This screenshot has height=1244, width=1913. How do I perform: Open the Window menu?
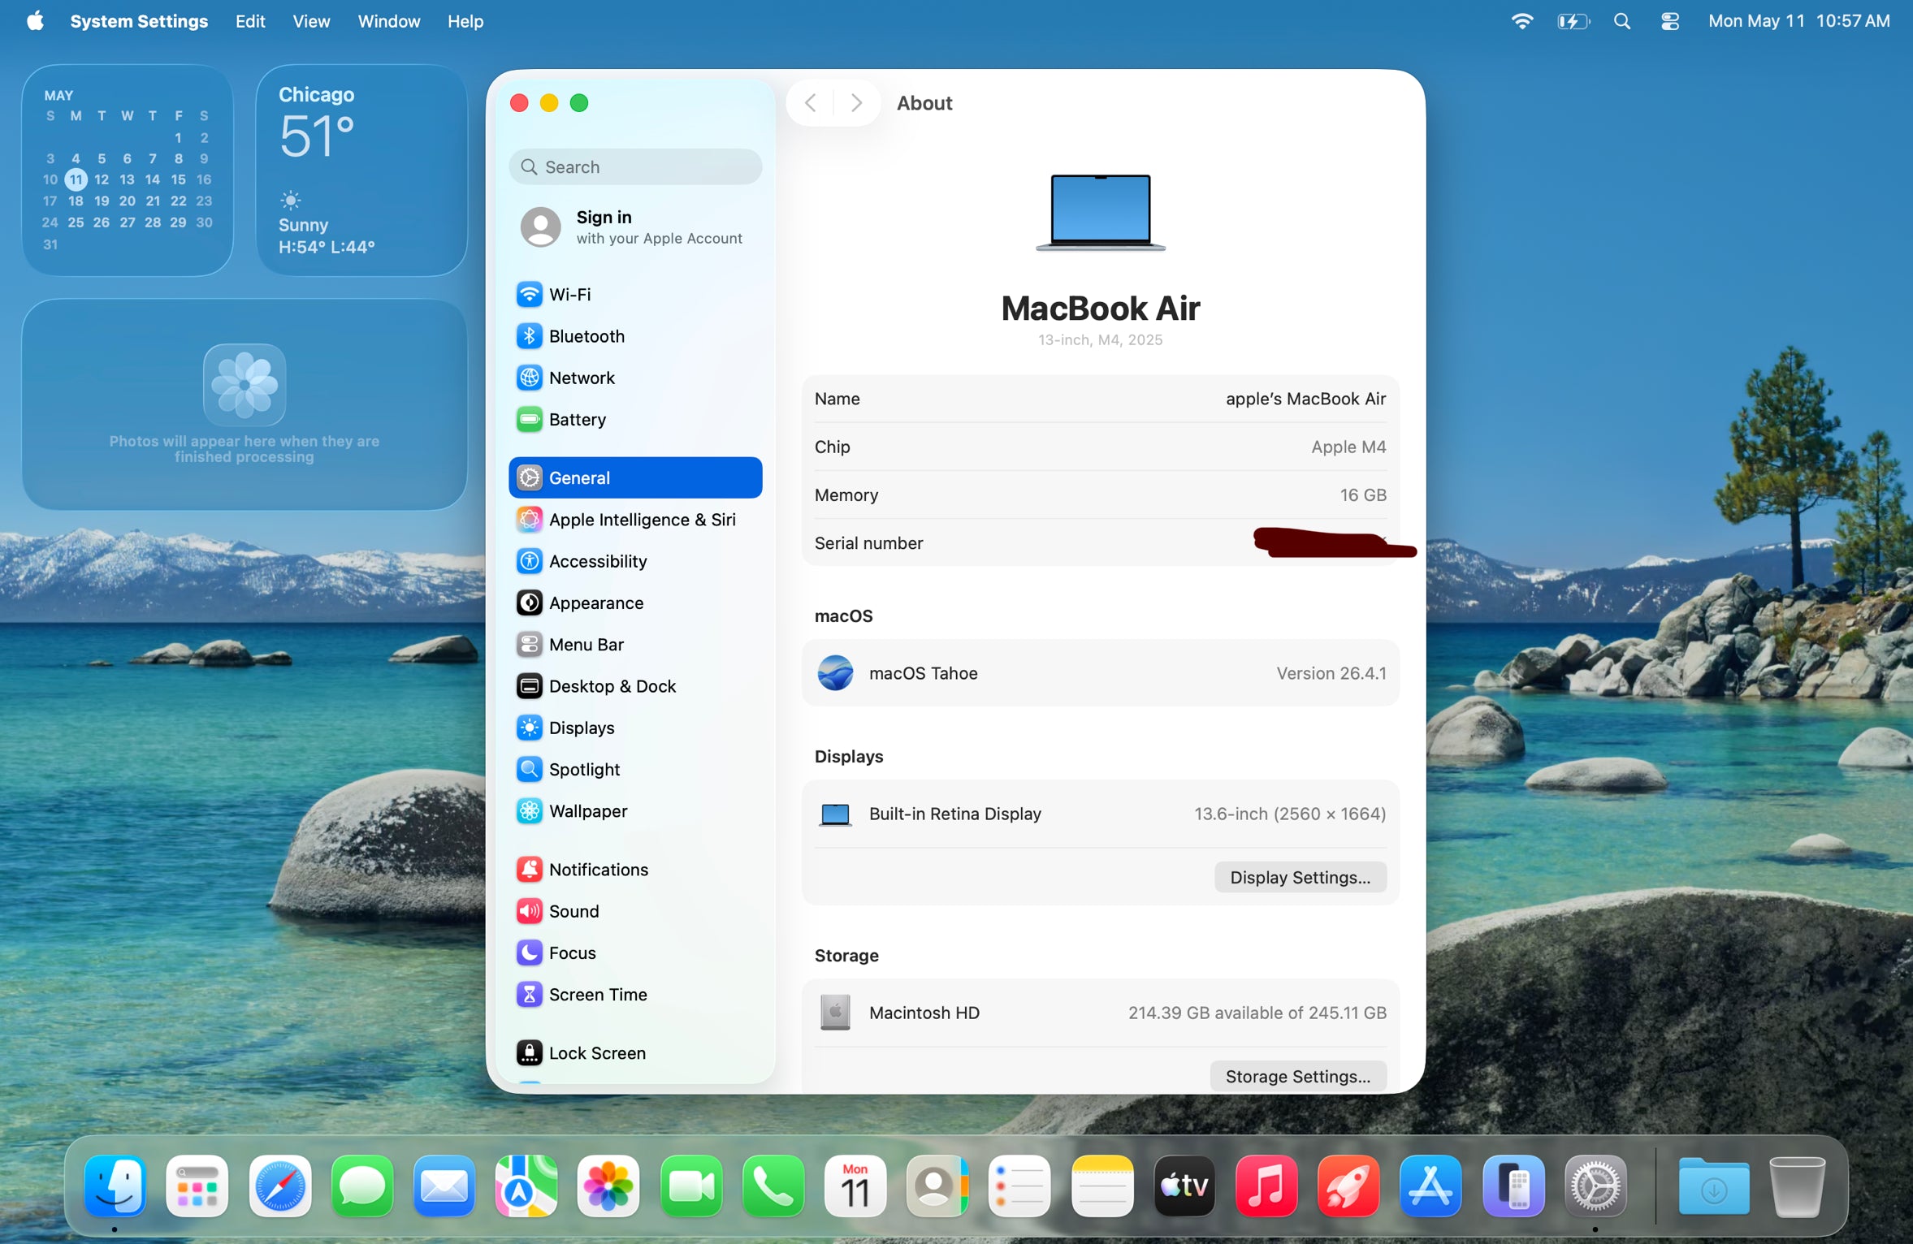click(389, 21)
